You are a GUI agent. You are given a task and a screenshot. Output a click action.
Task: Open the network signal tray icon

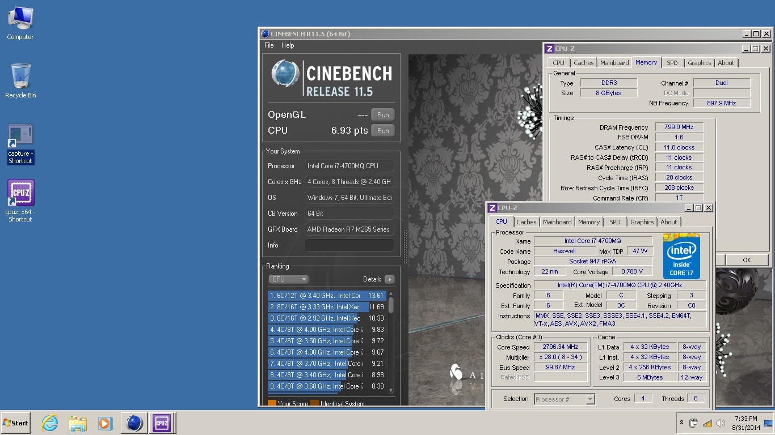(707, 423)
